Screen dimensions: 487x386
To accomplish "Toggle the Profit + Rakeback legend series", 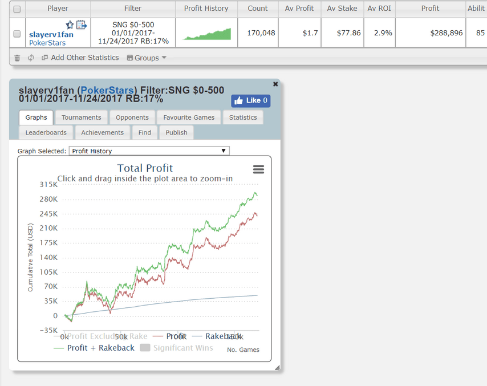I will 94,348.
